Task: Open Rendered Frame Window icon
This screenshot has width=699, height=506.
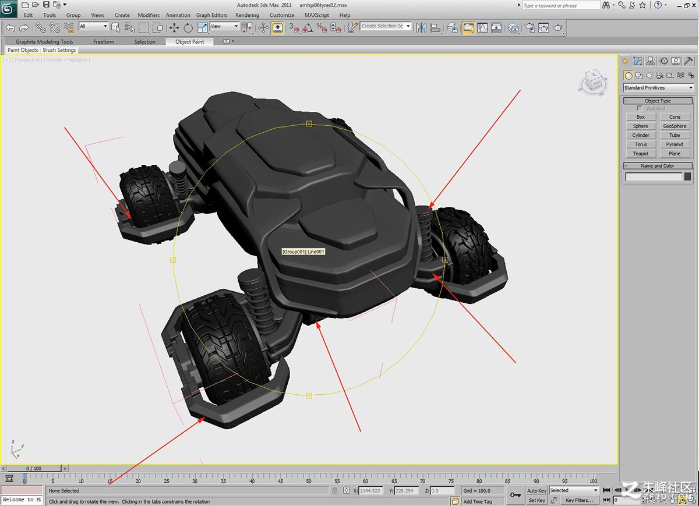Action: click(543, 27)
